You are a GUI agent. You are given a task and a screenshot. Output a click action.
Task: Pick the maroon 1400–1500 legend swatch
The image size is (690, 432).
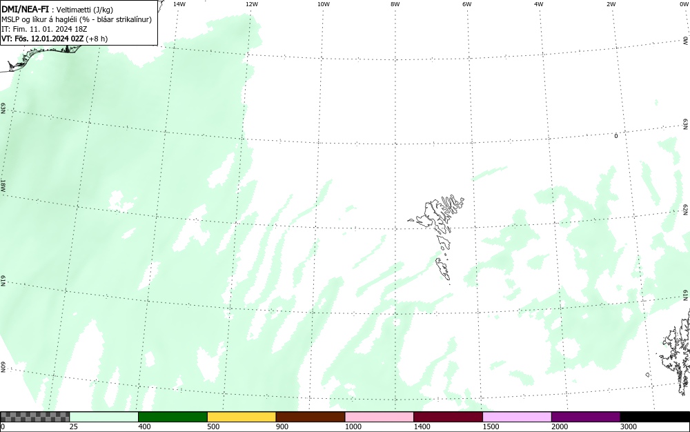(x=448, y=417)
